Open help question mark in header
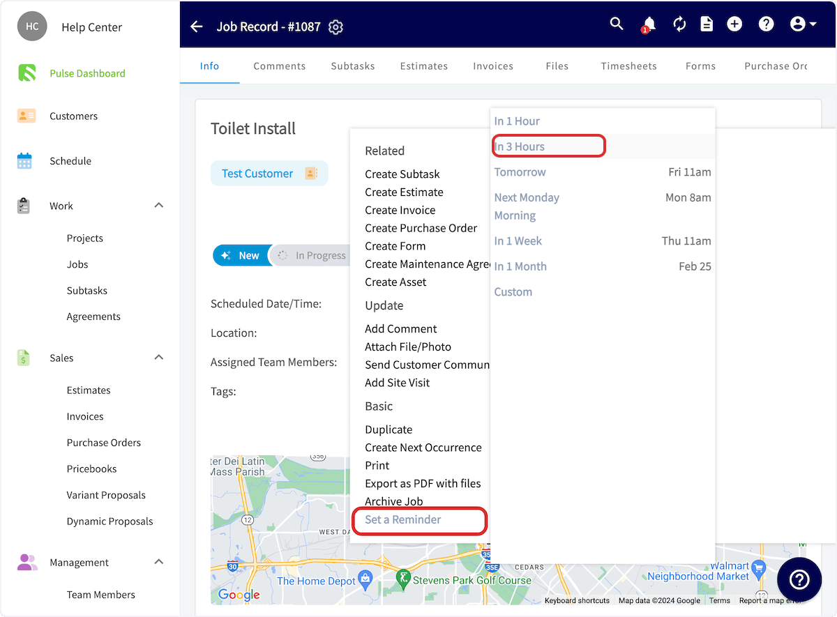Viewport: 837px width, 617px height. coord(767,24)
